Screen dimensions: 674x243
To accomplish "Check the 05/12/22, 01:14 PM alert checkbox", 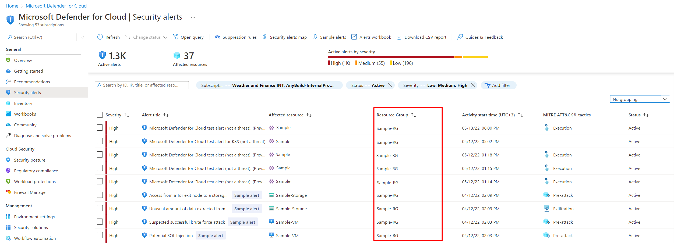I will [x=100, y=181].
